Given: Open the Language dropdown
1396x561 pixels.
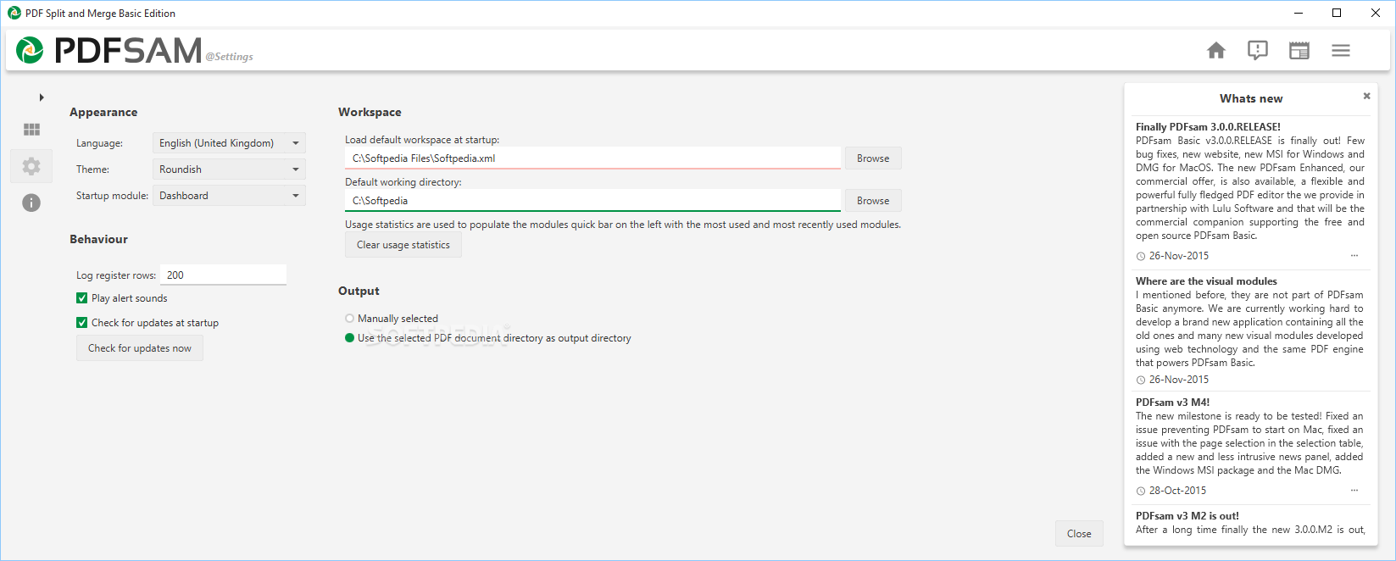Looking at the screenshot, I should pos(229,143).
